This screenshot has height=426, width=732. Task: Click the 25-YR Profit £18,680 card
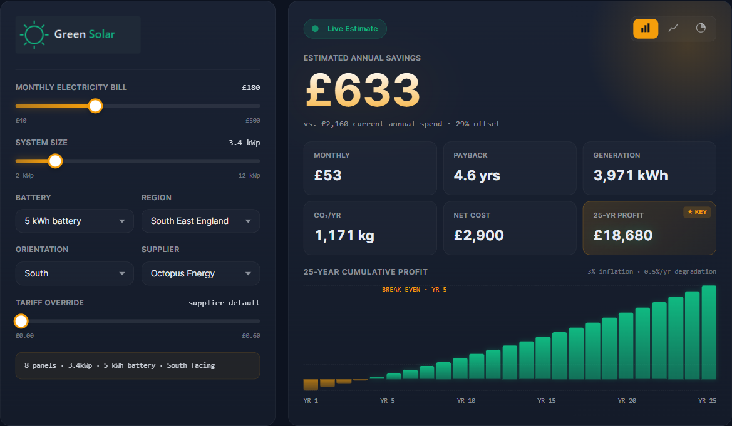click(x=649, y=228)
